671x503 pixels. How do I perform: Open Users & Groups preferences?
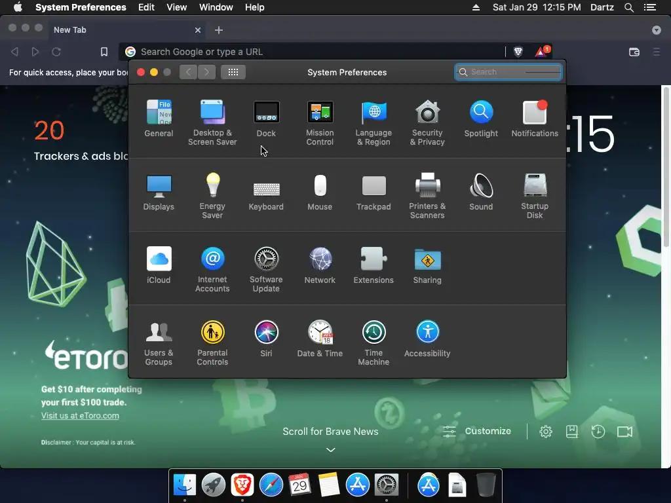pyautogui.click(x=159, y=343)
